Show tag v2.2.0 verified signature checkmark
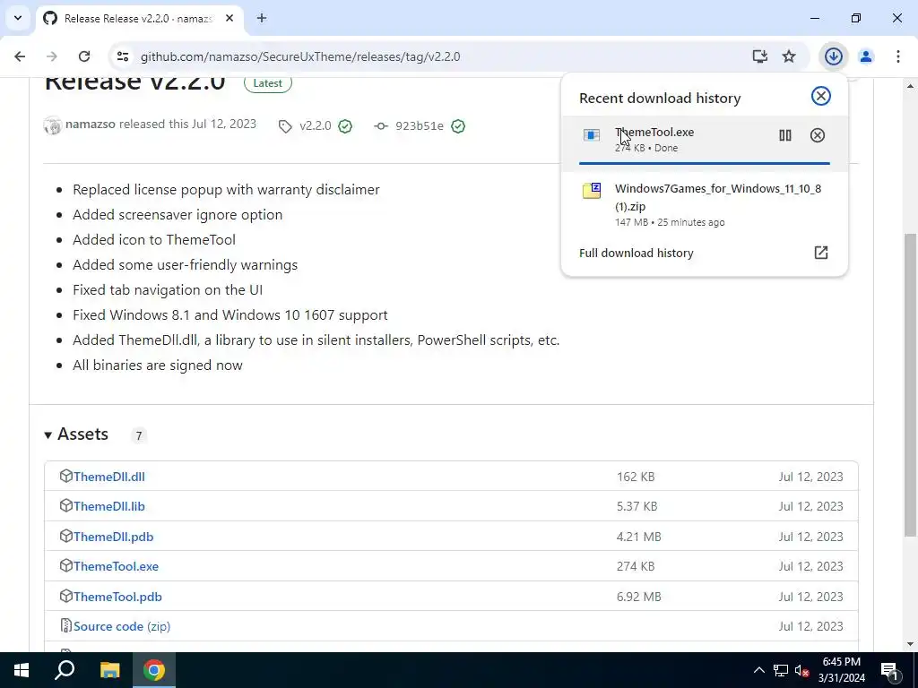The width and height of the screenshot is (918, 688). [345, 125]
